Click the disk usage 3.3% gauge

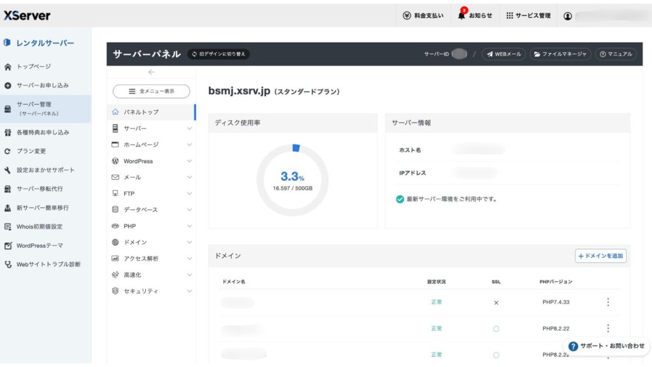tap(293, 180)
